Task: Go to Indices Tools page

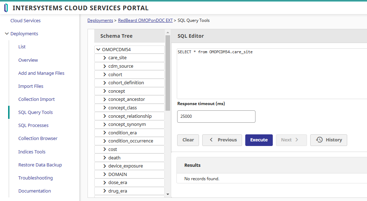Action: tap(32, 152)
